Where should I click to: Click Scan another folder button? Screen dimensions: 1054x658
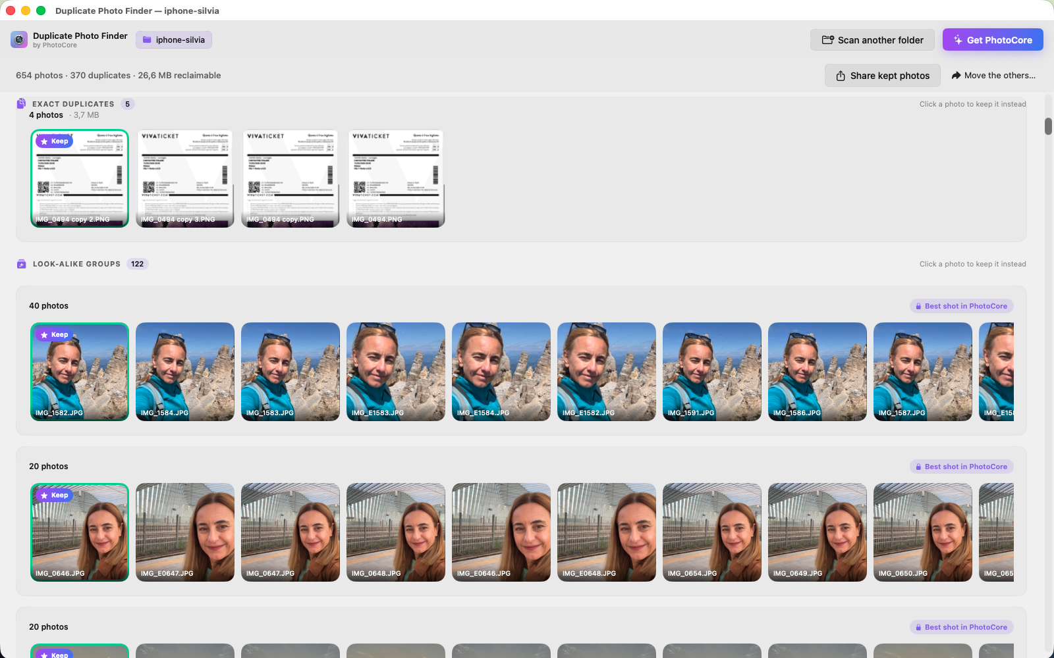pos(872,40)
